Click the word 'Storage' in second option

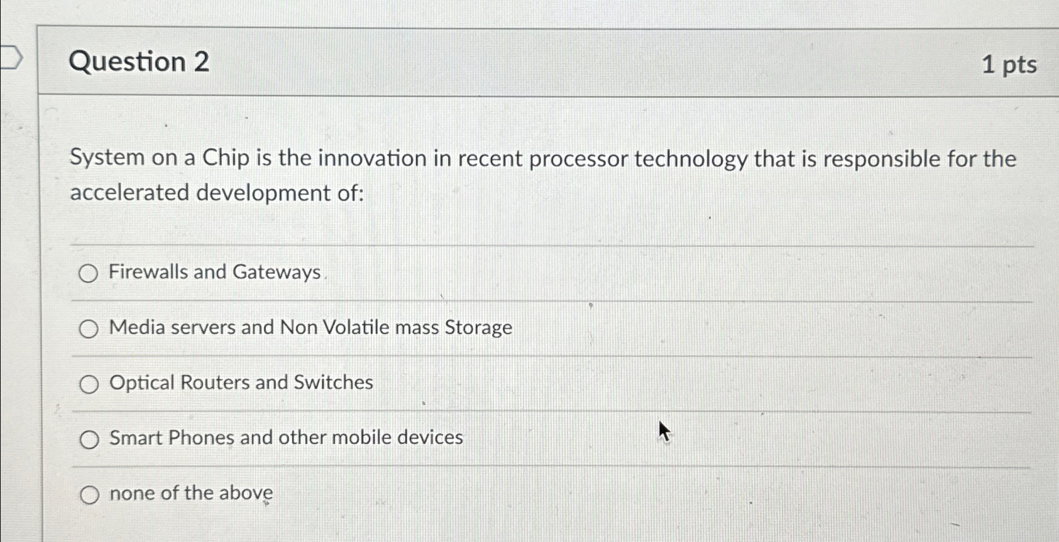(479, 328)
